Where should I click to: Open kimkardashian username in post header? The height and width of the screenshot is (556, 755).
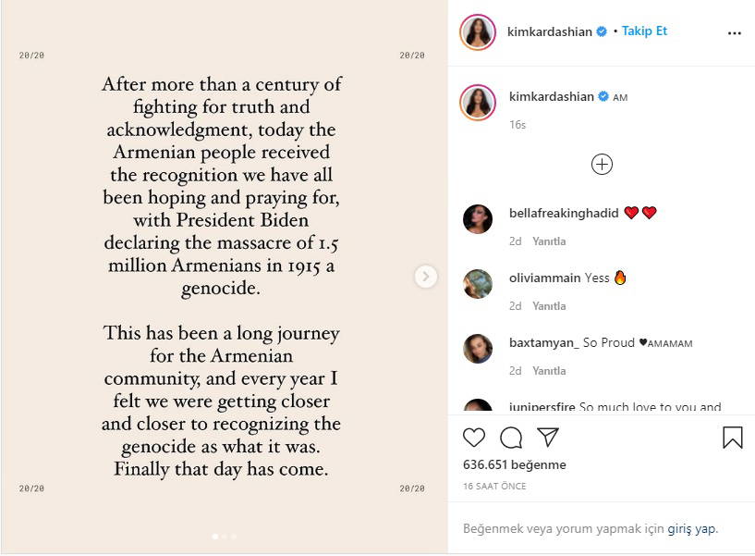[551, 31]
